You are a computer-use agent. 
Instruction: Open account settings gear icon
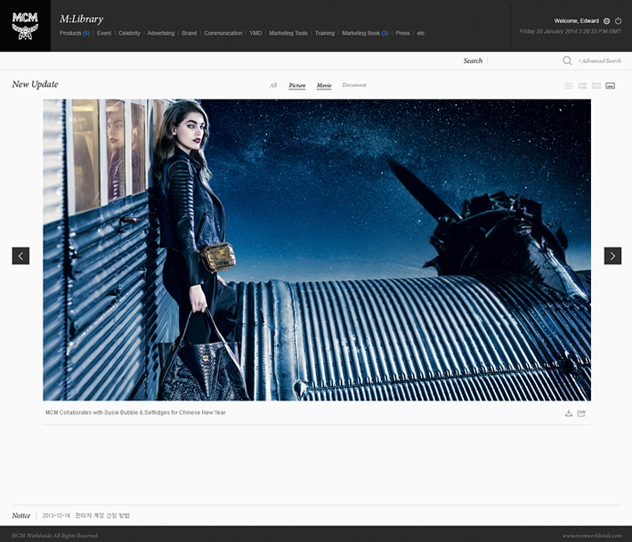606,20
